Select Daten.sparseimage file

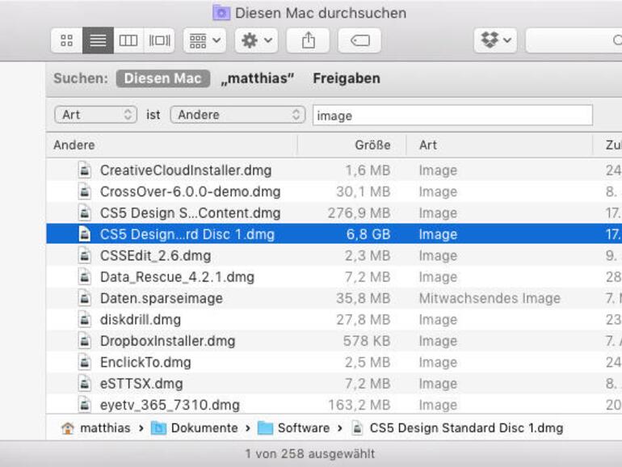(162, 298)
